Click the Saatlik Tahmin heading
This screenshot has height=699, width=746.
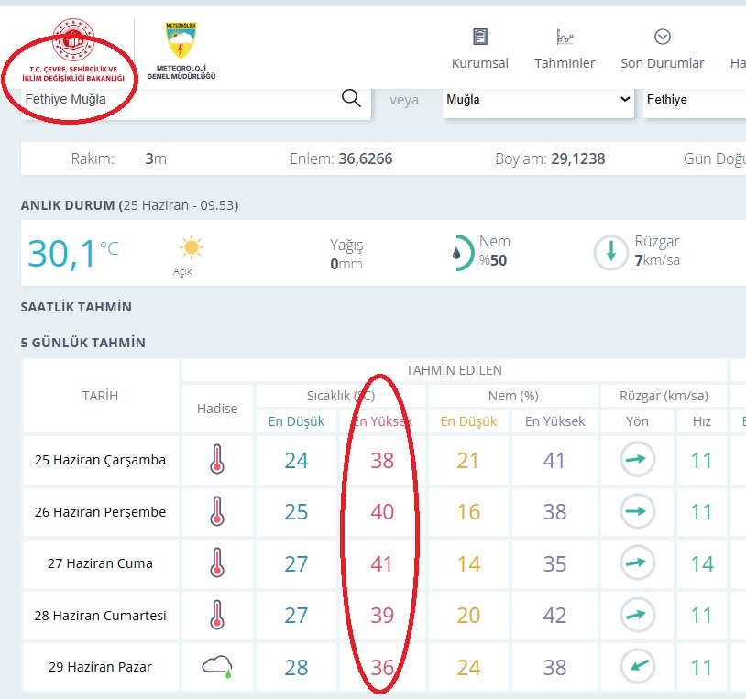76,307
